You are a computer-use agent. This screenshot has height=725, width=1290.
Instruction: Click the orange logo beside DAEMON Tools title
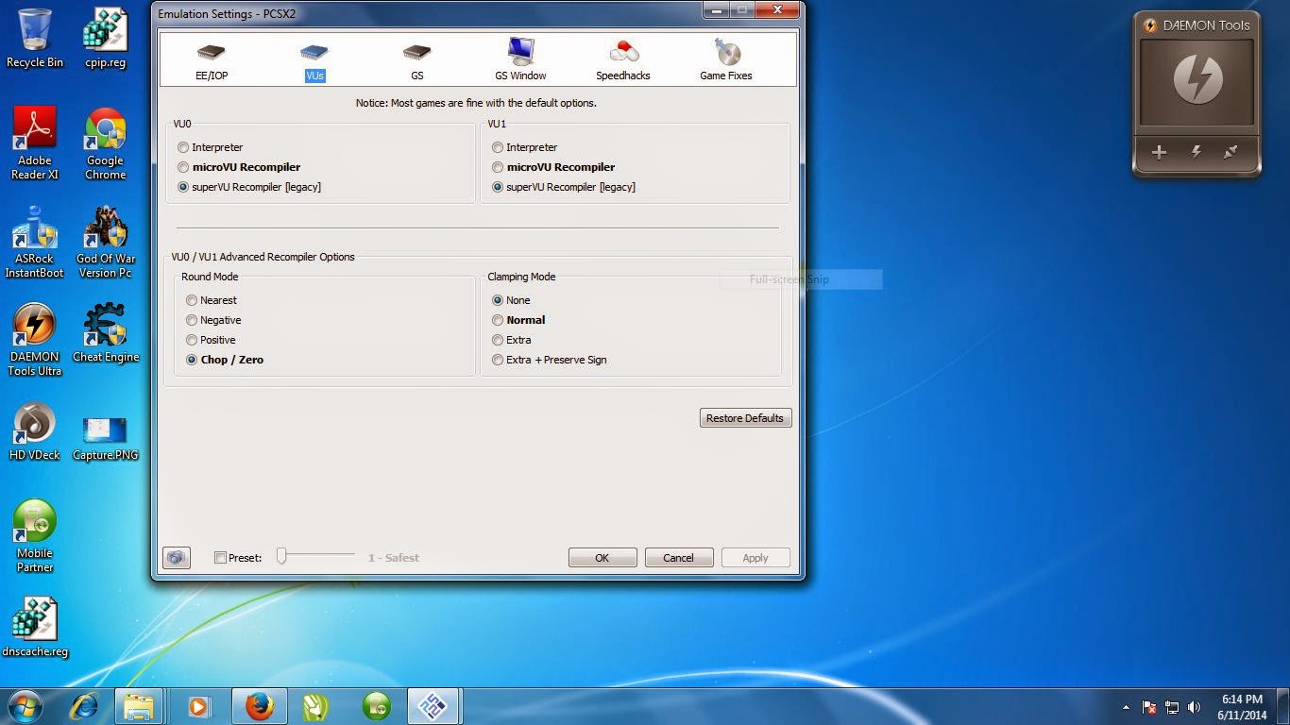point(1150,25)
